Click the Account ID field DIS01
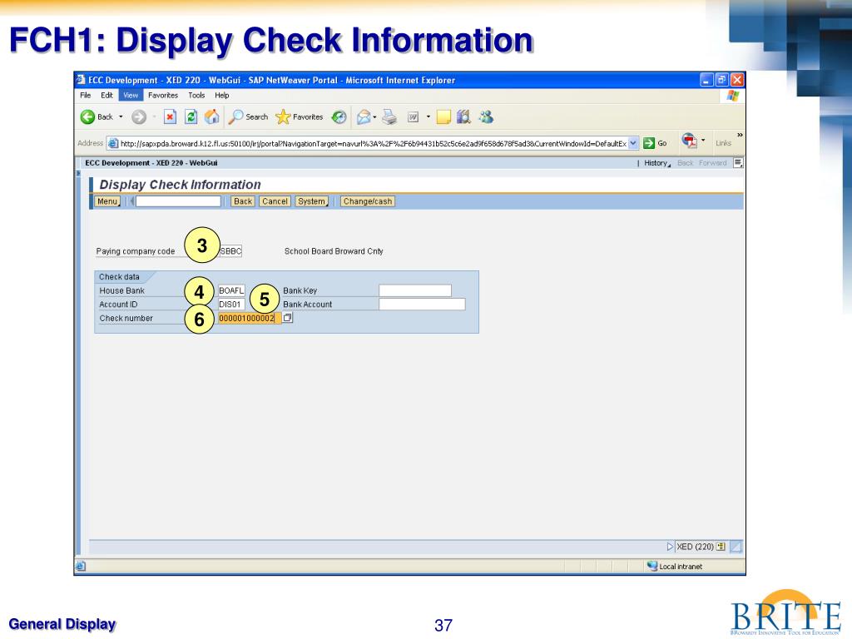852x639 pixels. [231, 305]
